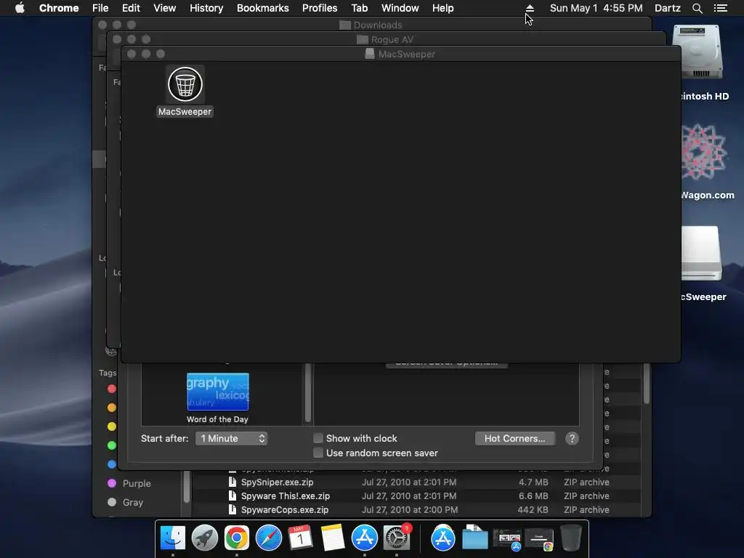The width and height of the screenshot is (744, 558).
Task: Open the Help menu
Action: [442, 8]
